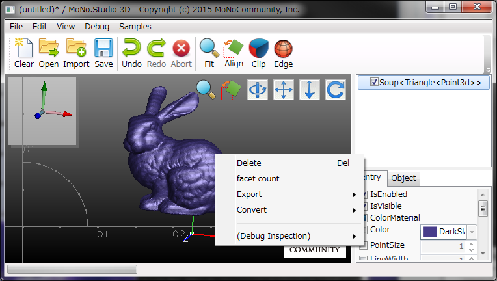Click the PointSize value field
Screen dimensions: 497x281
pyautogui.click(x=444, y=247)
